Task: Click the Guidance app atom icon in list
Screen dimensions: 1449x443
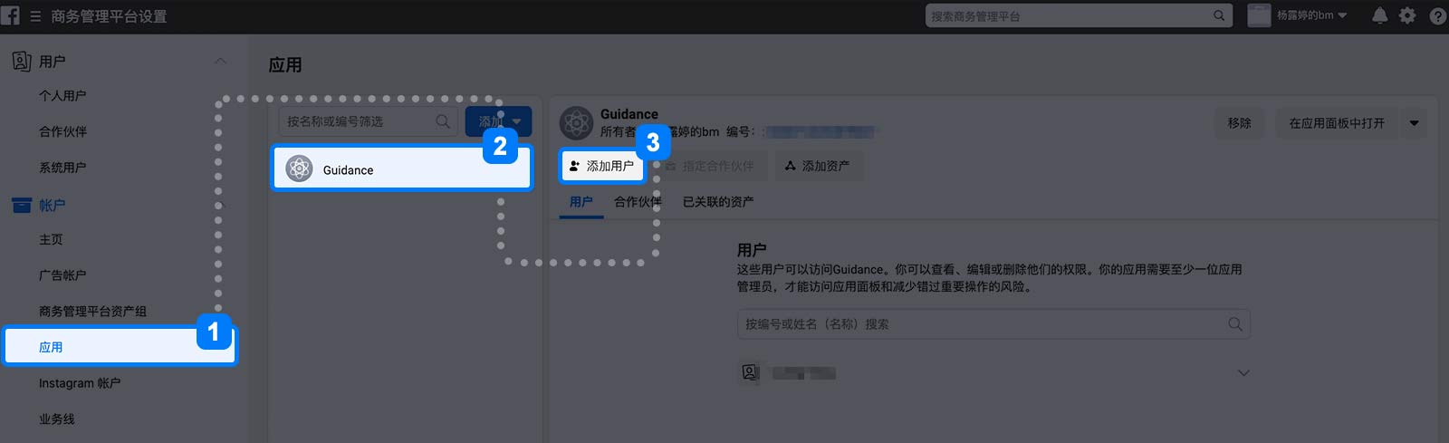Action: pyautogui.click(x=299, y=169)
